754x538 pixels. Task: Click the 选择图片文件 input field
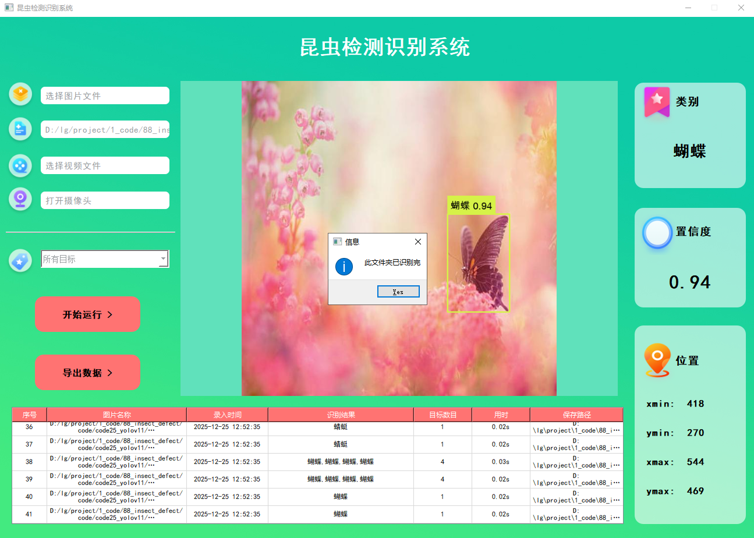[x=105, y=95]
